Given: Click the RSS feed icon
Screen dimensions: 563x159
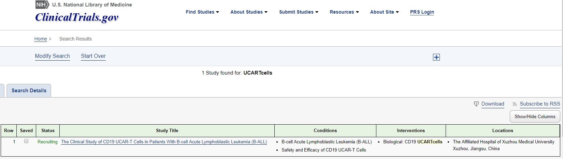Looking at the screenshot, I should click(x=515, y=104).
